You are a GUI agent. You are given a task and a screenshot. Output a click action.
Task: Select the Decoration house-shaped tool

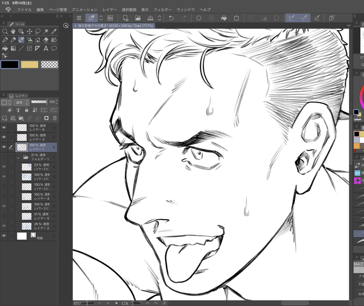coord(38,40)
